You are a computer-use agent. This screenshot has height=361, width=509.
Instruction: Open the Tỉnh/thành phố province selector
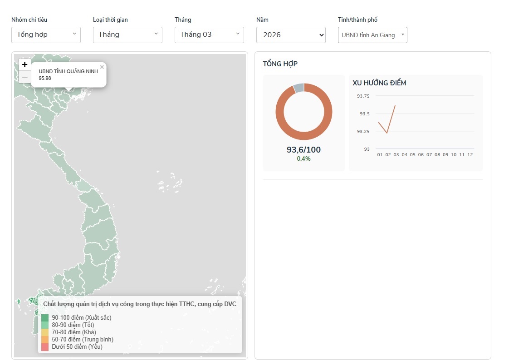click(x=372, y=35)
